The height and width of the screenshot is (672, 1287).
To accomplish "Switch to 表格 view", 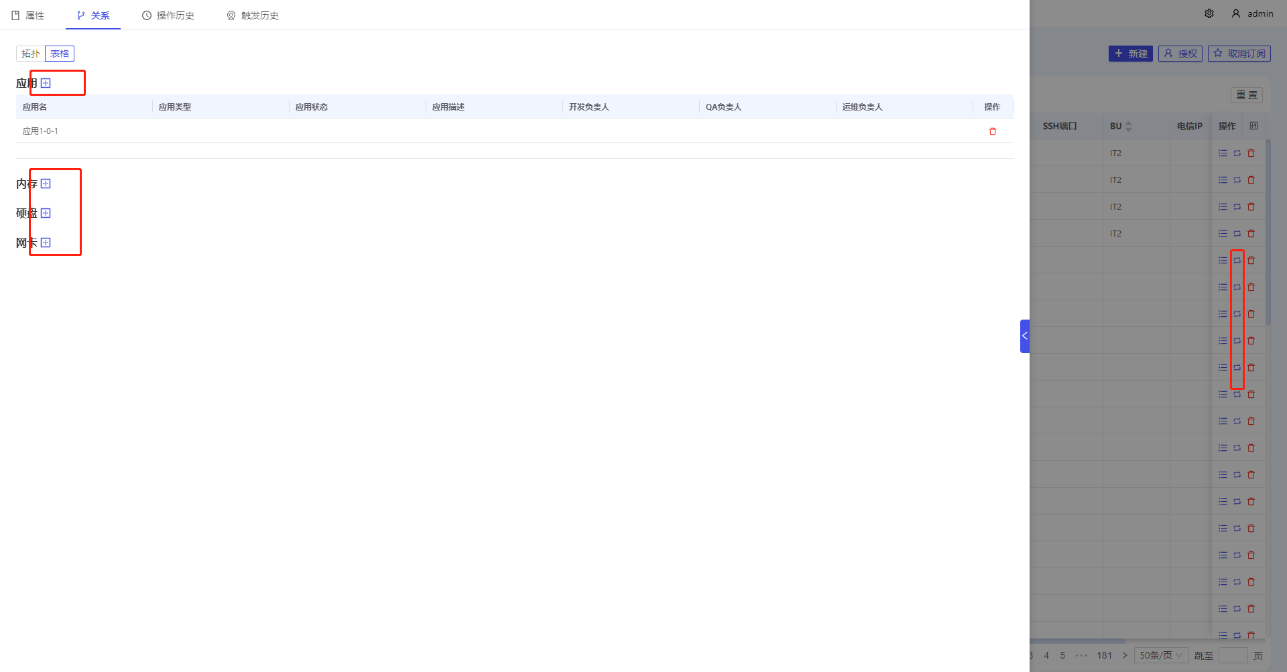I will click(x=60, y=54).
